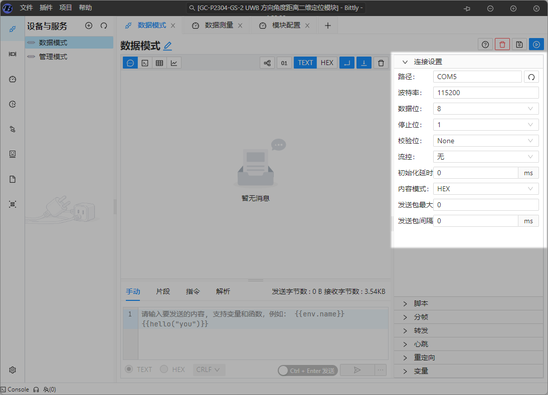Image resolution: width=548 pixels, height=395 pixels.
Task: Switch to the 数据测量 tab
Action: pos(219,26)
